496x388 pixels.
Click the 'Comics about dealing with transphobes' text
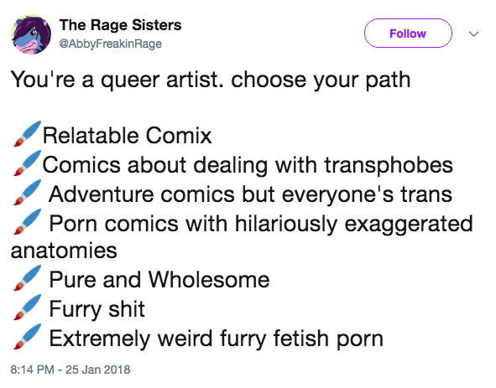click(x=248, y=165)
